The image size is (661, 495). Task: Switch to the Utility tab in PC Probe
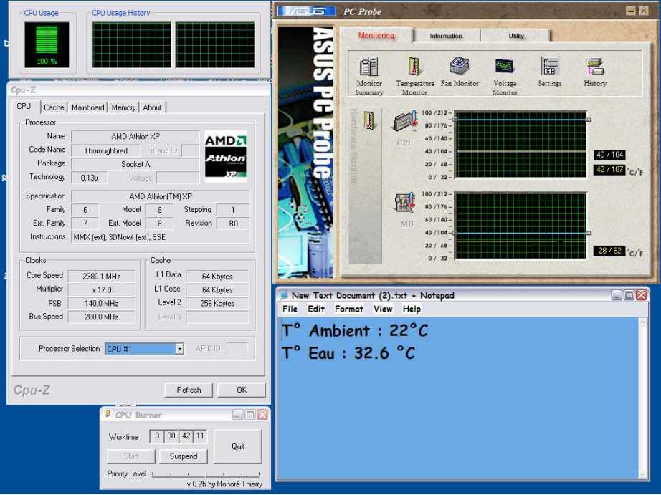[516, 36]
